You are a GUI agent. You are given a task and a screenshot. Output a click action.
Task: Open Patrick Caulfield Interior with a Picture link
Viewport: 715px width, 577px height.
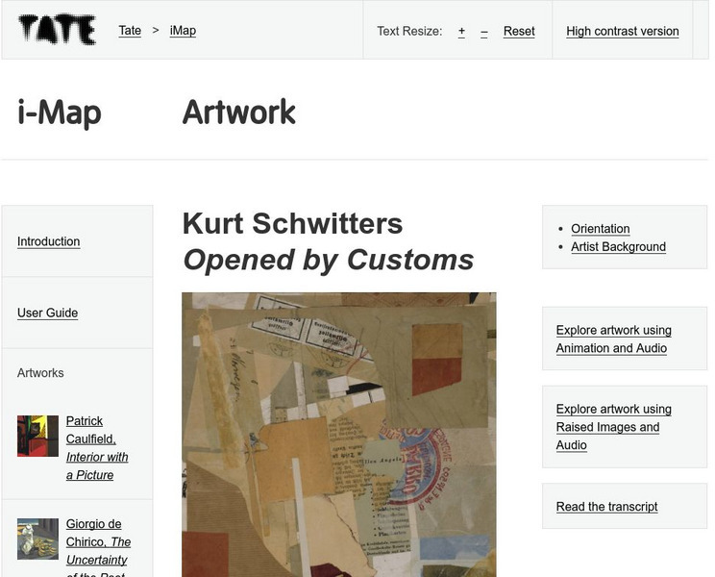click(x=96, y=448)
